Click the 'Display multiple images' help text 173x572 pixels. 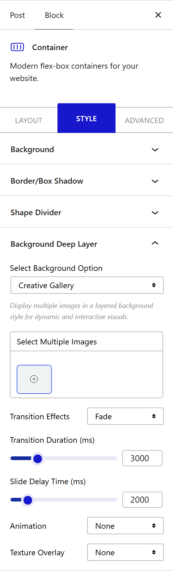pyautogui.click(x=82, y=311)
